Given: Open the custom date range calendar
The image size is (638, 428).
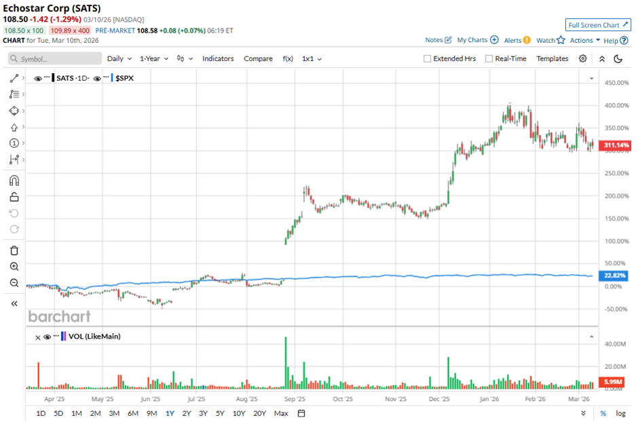Looking at the screenshot, I should pyautogui.click(x=301, y=413).
